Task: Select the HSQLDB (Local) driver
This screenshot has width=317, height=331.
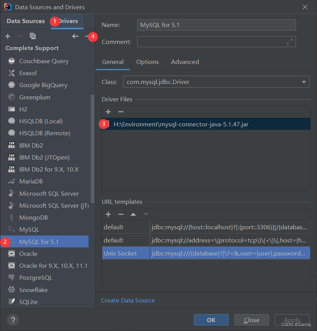Action: click(x=45, y=121)
